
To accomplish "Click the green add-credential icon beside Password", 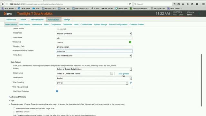I will tap(130, 42).
